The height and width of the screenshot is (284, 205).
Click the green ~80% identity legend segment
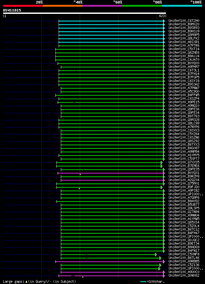click(142, 6)
